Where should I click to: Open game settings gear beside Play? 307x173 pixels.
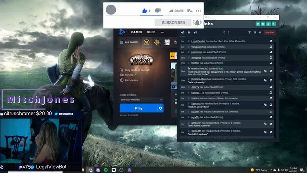160,108
